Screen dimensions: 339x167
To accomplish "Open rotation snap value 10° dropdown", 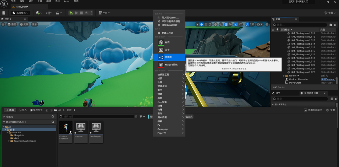I will (240, 24).
